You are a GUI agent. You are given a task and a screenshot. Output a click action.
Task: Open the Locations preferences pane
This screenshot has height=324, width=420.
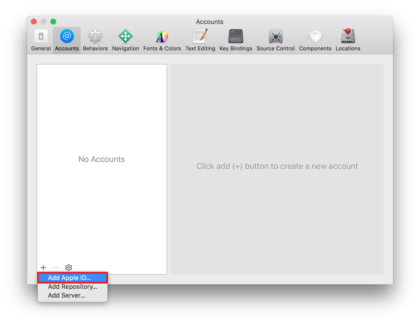[347, 39]
